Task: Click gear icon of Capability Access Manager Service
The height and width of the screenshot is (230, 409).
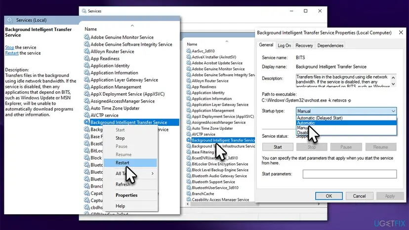Action: (x=189, y=199)
